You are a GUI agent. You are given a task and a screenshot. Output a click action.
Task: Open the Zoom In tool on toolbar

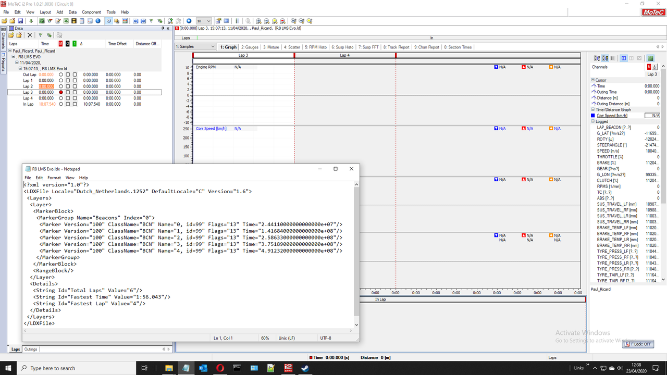coord(258,21)
